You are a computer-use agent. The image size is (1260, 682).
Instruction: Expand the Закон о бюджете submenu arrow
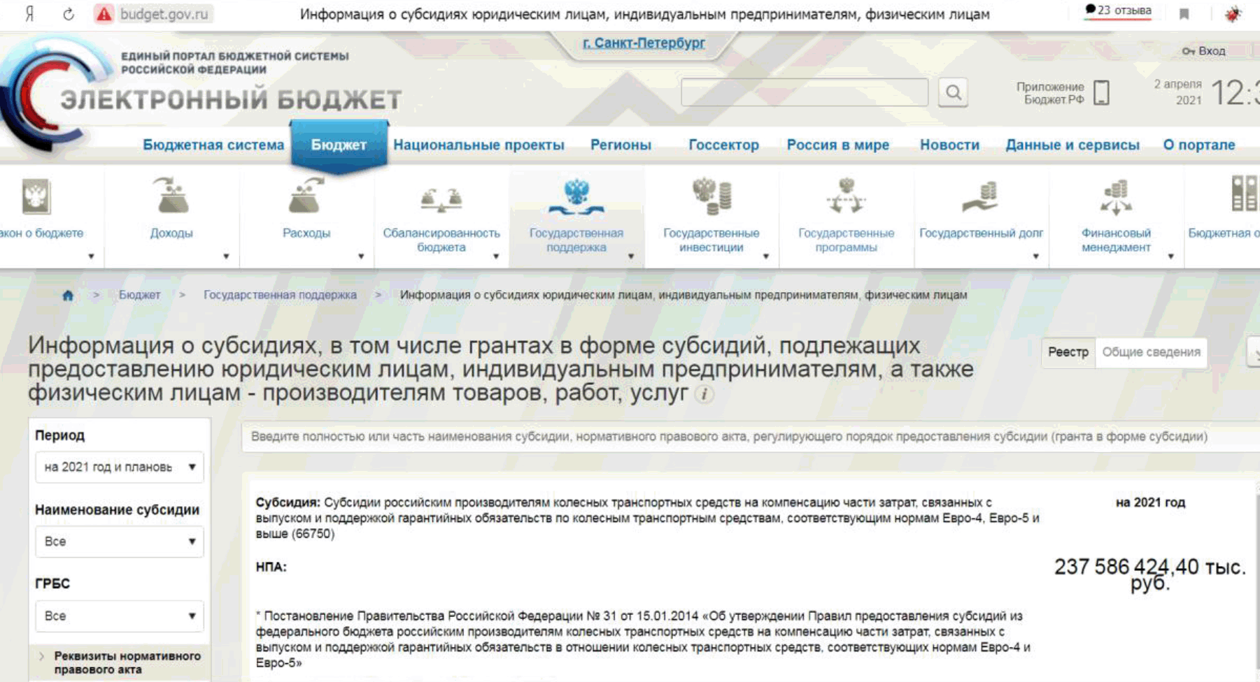coord(91,256)
